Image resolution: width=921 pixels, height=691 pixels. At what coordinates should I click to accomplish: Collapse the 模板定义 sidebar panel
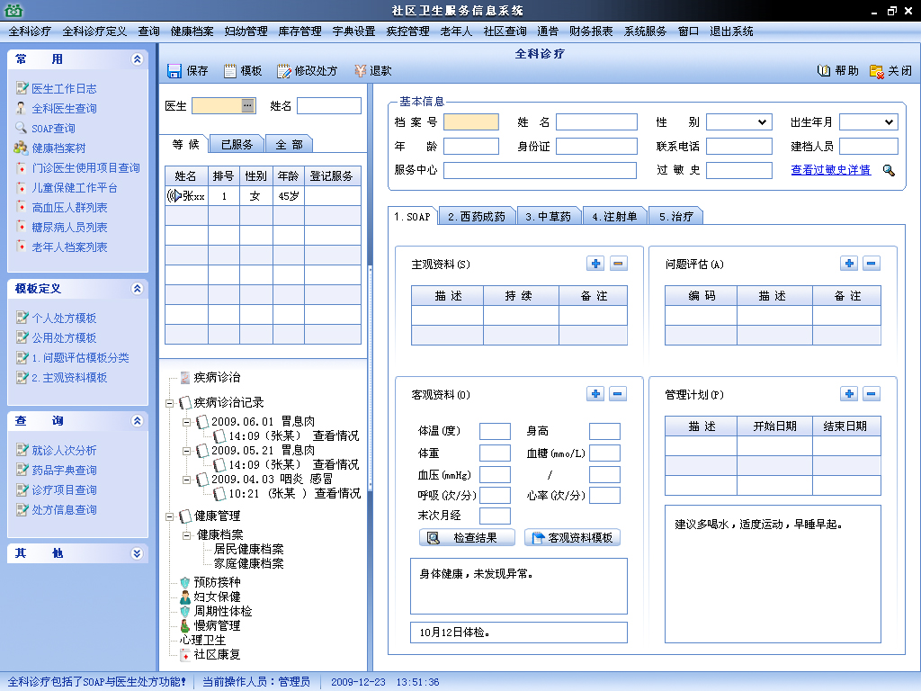137,289
